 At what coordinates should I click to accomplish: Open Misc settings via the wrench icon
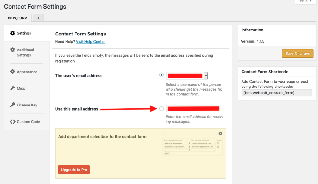pos(13,88)
